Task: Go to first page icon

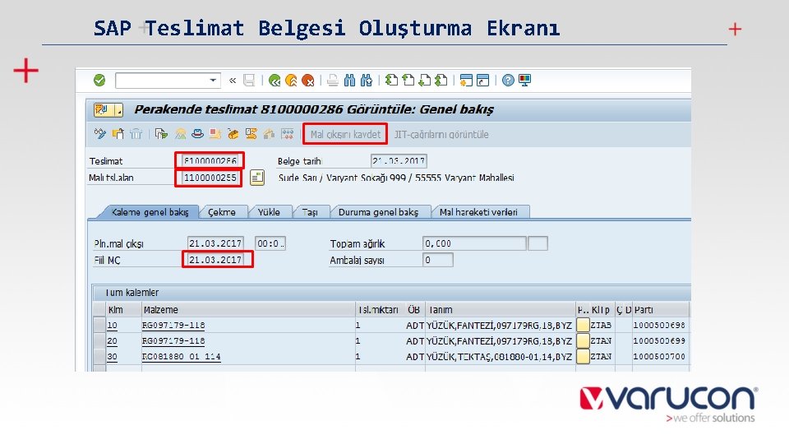Action: (x=391, y=80)
